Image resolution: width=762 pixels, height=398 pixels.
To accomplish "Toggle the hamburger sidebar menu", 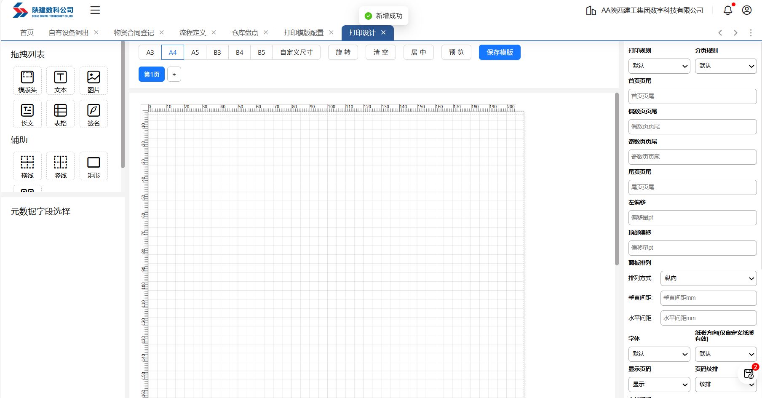I will tap(95, 10).
